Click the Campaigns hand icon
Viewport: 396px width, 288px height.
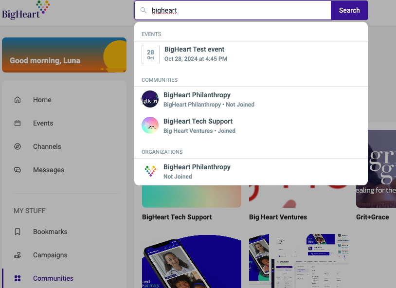18,255
